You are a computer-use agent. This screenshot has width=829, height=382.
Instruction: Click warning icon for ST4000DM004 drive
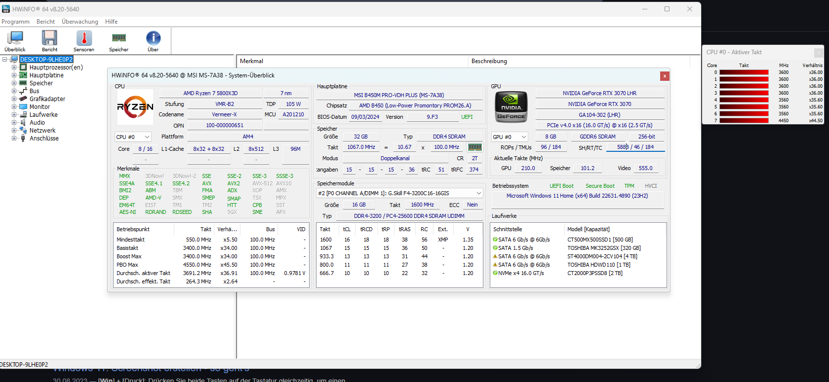tap(495, 256)
